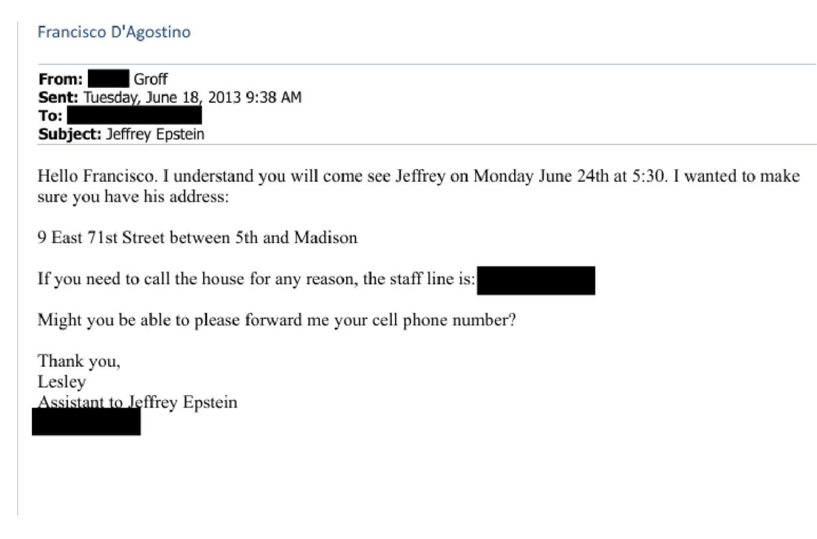Click the Assistant to Jeffrey Epstein title
Viewport: 817px width, 539px height.
(138, 402)
